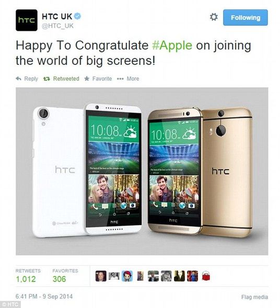Toggle the Retweeted icon

[x=46, y=79]
